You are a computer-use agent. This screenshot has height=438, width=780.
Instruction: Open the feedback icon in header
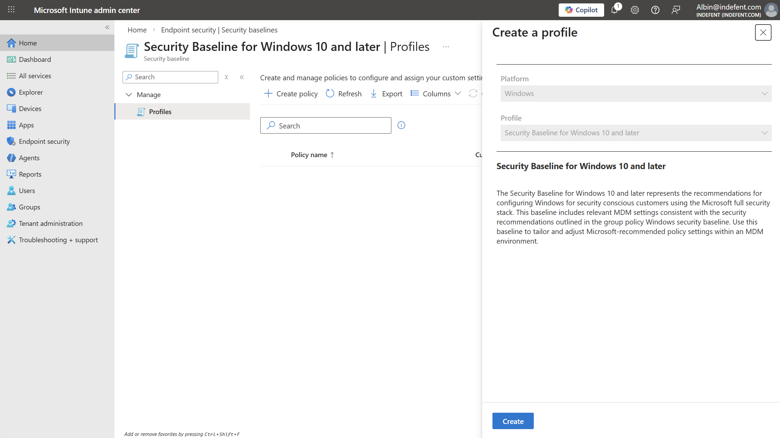[675, 10]
